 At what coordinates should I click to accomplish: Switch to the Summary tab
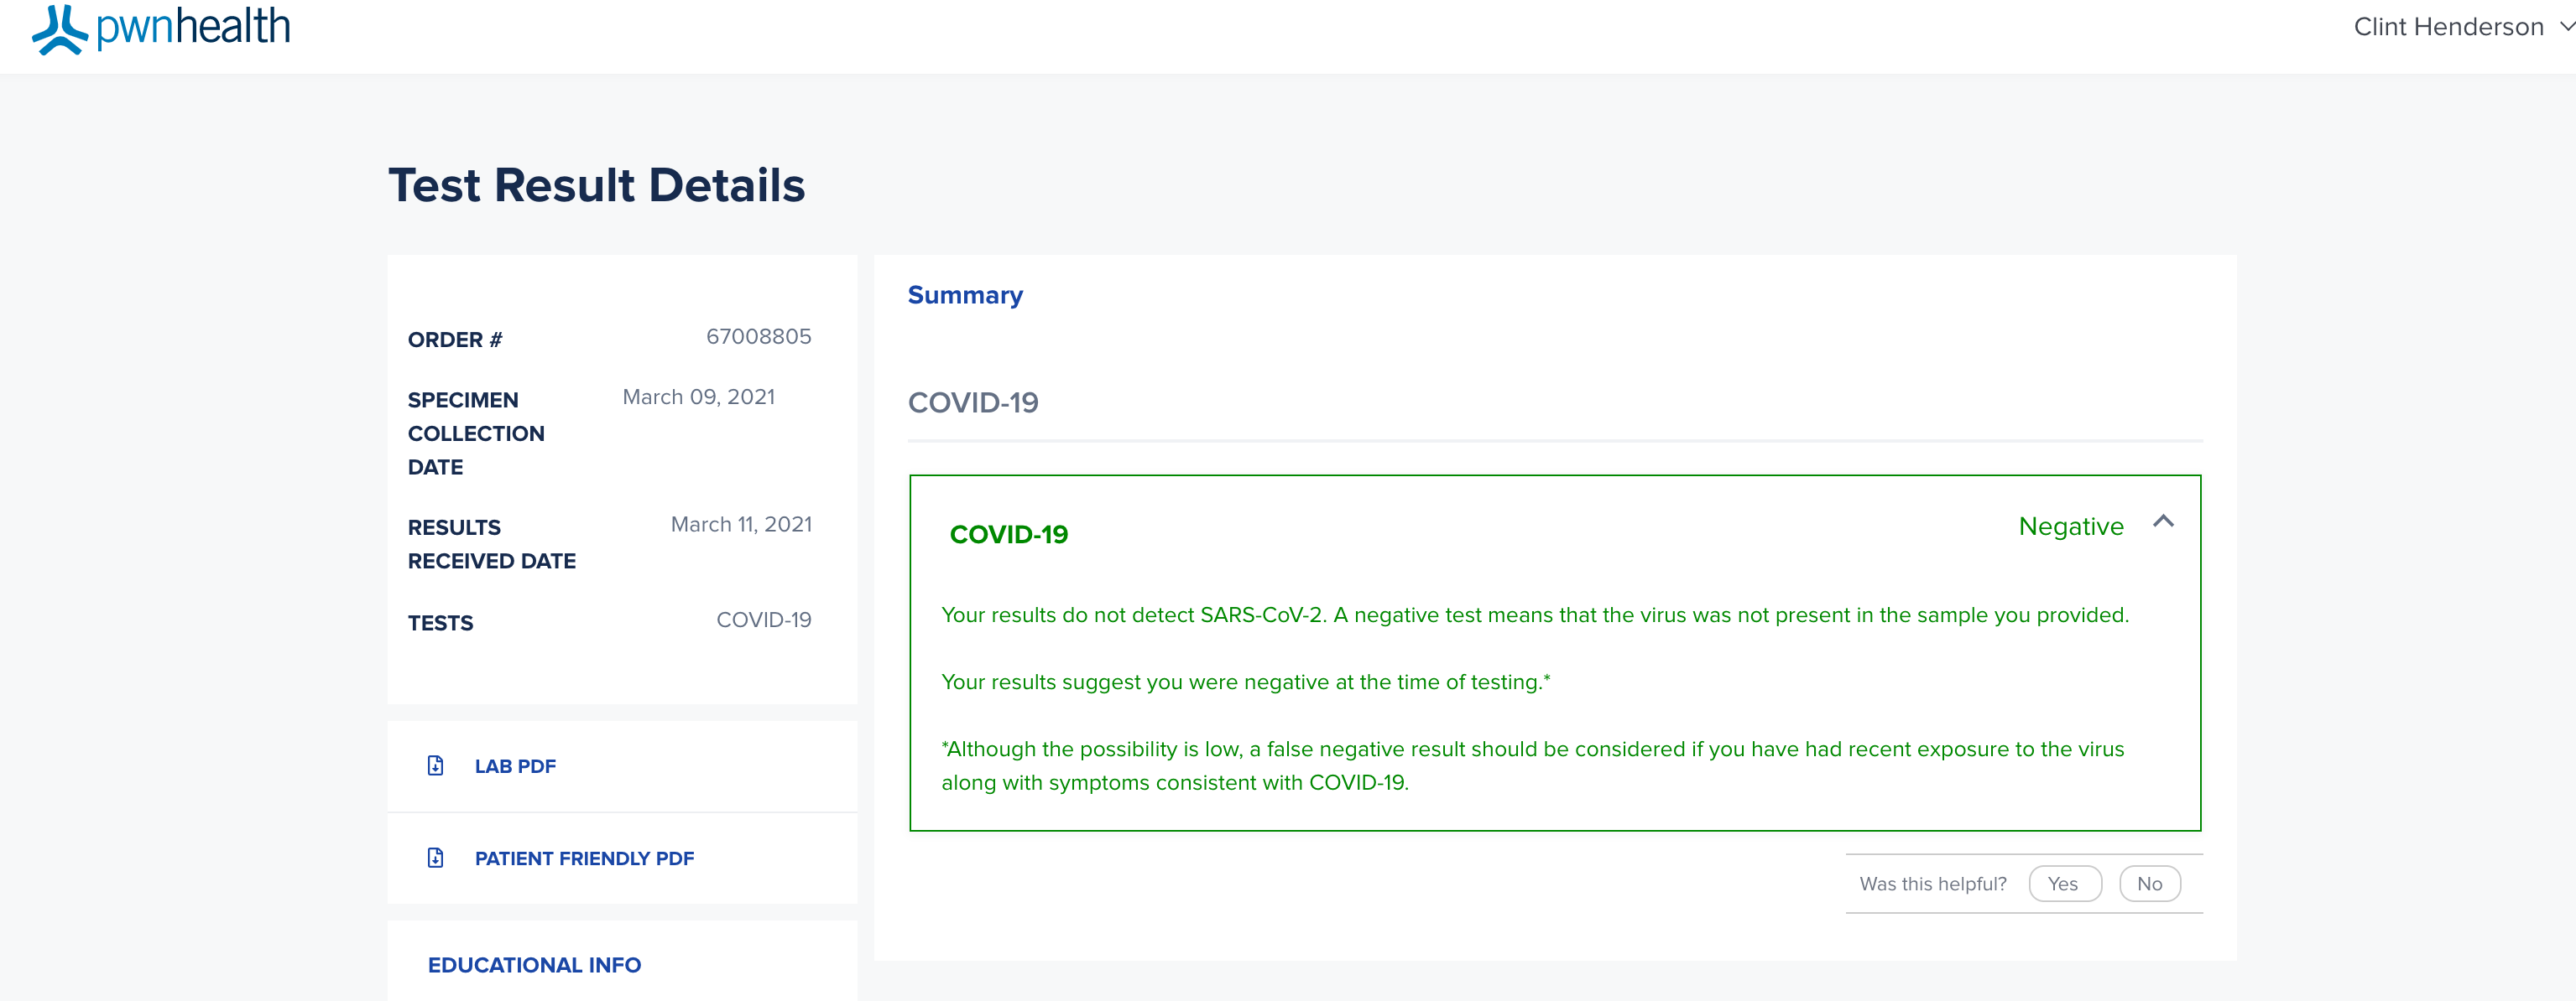(965, 295)
